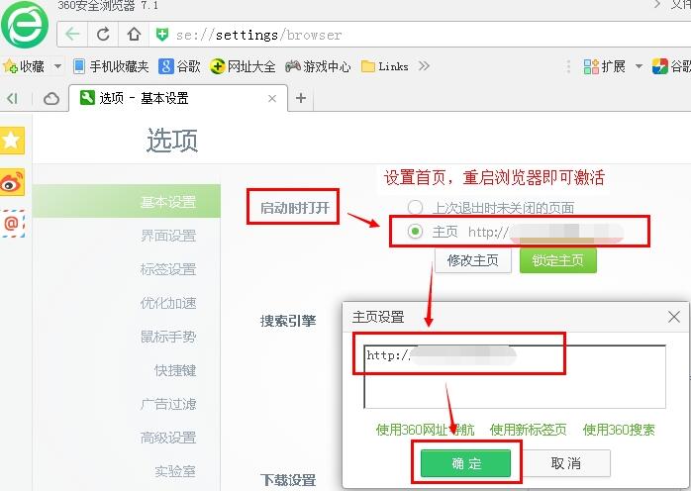Close the 主页设置 dialog with X
Screen dimensions: 691x491
point(674,317)
